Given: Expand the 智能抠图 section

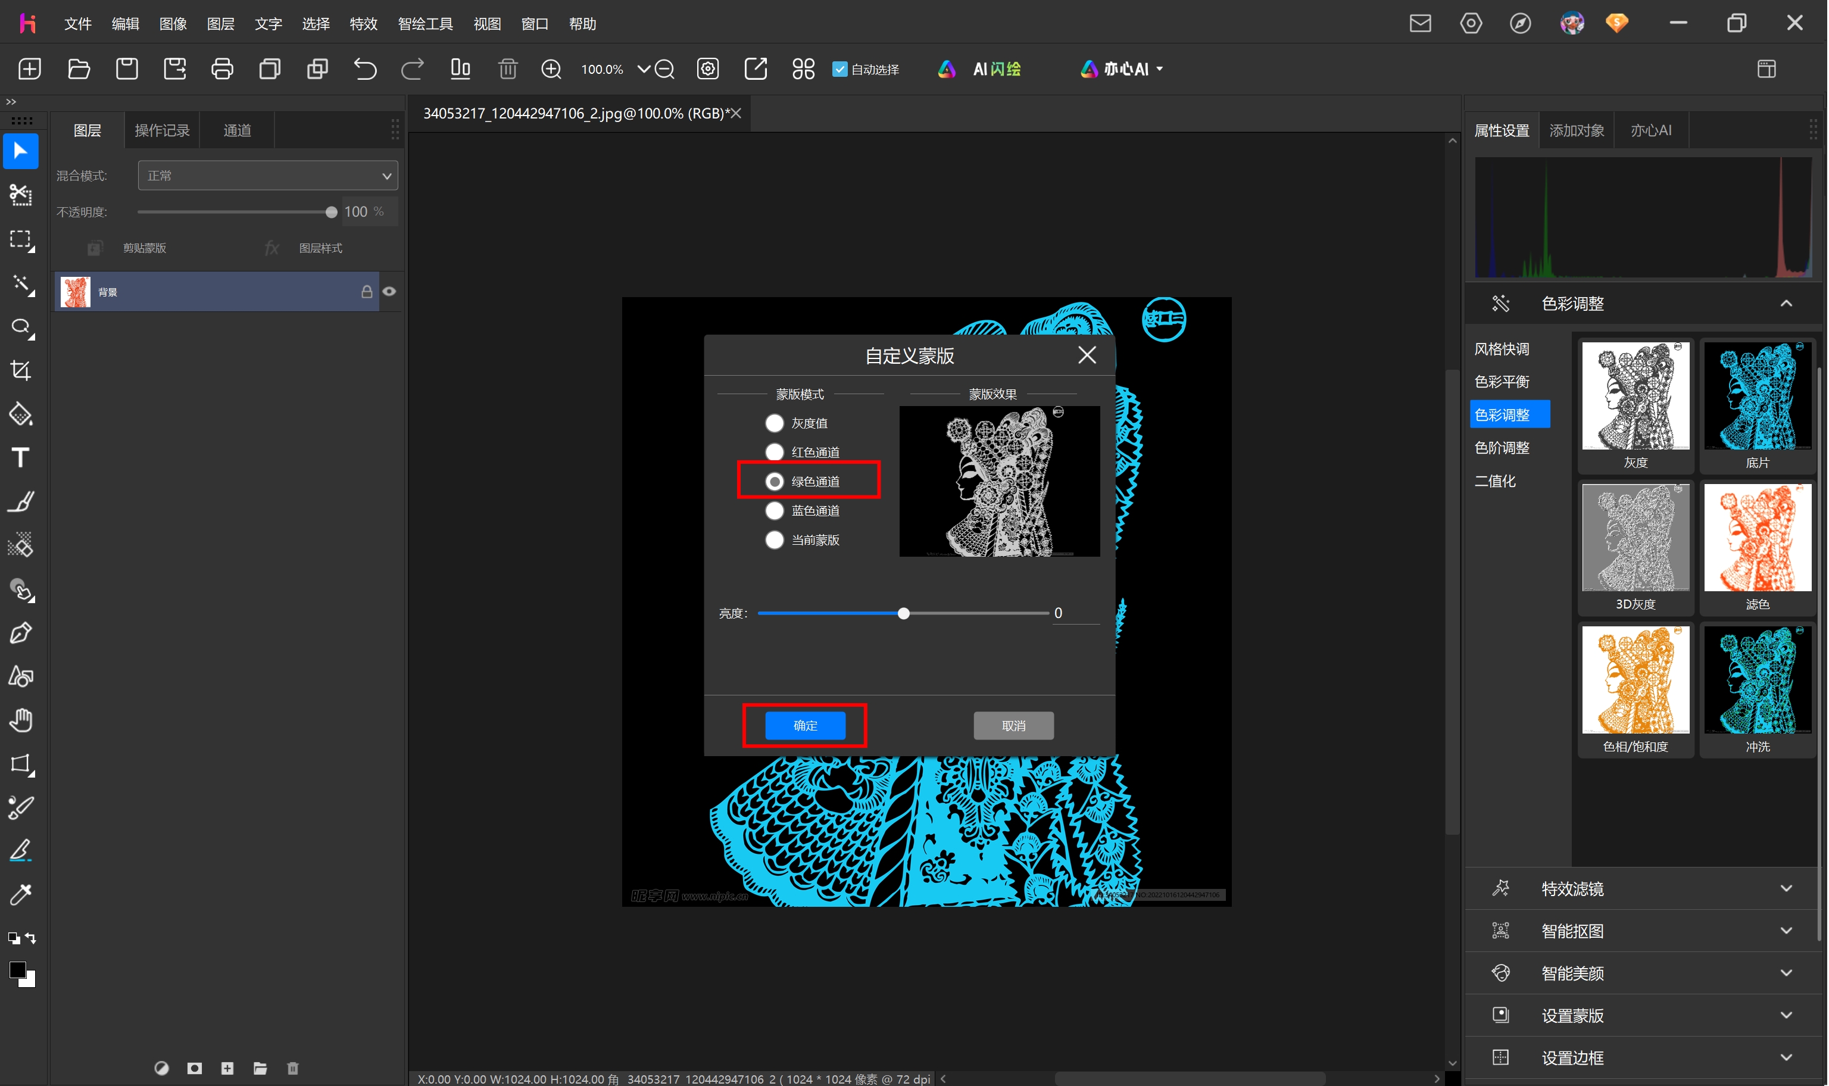Looking at the screenshot, I should point(1787,931).
